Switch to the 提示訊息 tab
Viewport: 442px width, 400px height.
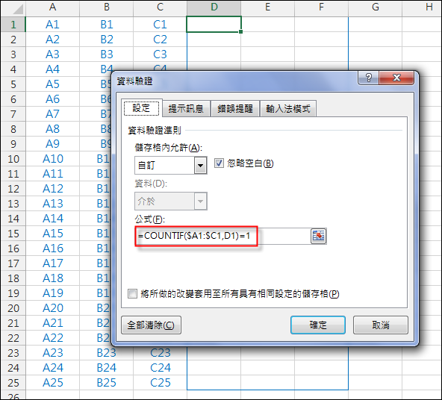pyautogui.click(x=186, y=108)
